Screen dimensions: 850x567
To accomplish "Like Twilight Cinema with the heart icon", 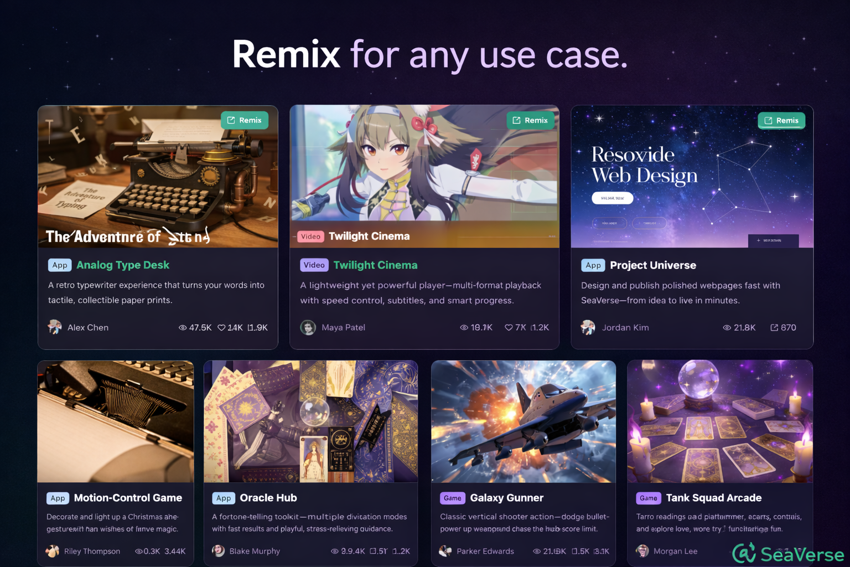I will pos(509,328).
